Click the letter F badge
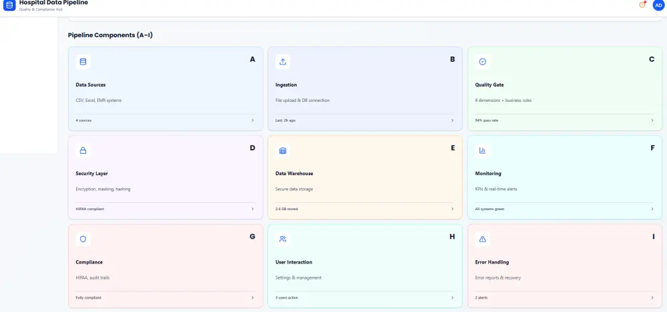 pos(652,148)
